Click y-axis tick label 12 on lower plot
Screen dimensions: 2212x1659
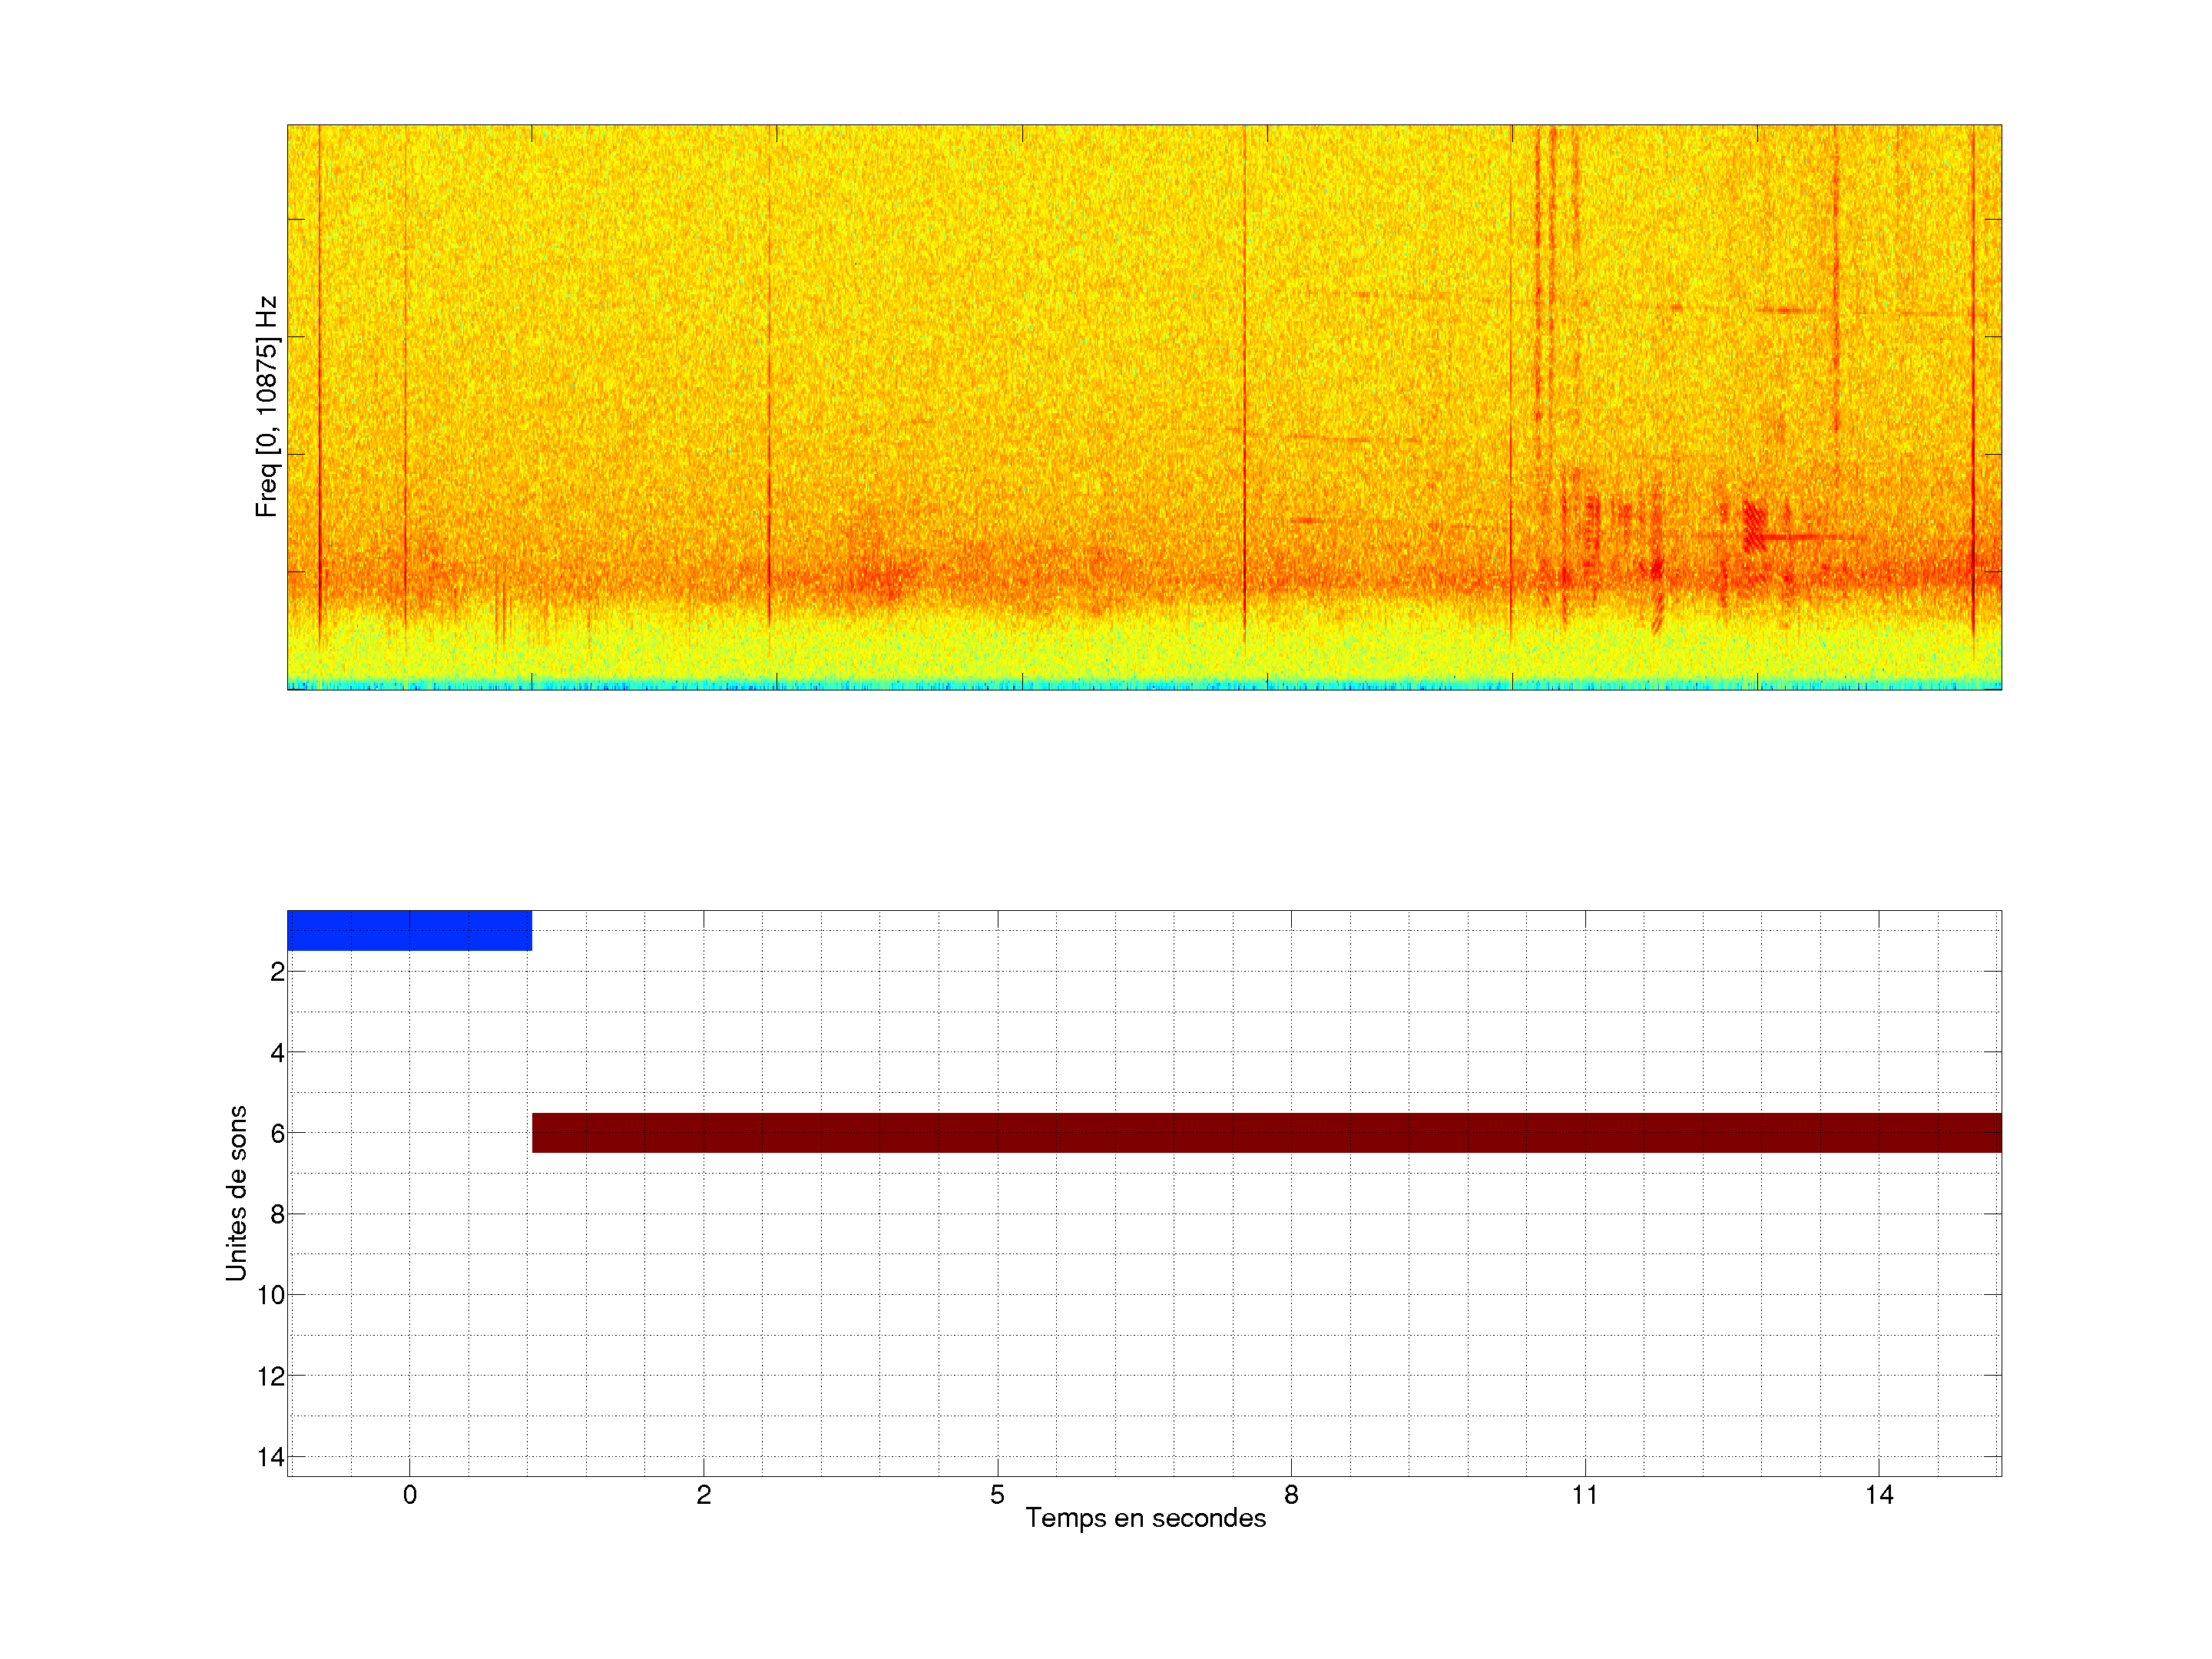pyautogui.click(x=271, y=1376)
